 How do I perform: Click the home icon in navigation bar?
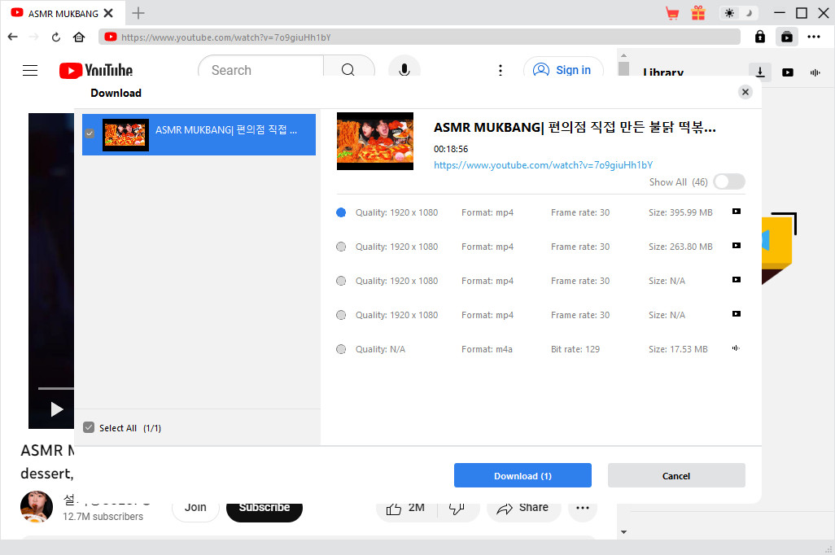79,37
